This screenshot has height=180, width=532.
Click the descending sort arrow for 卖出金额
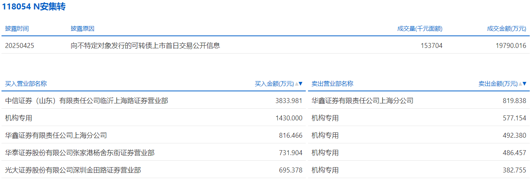point(524,84)
